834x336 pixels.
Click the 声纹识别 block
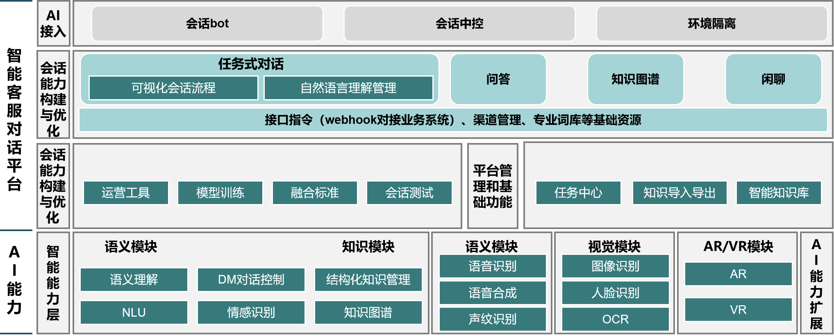(493, 319)
